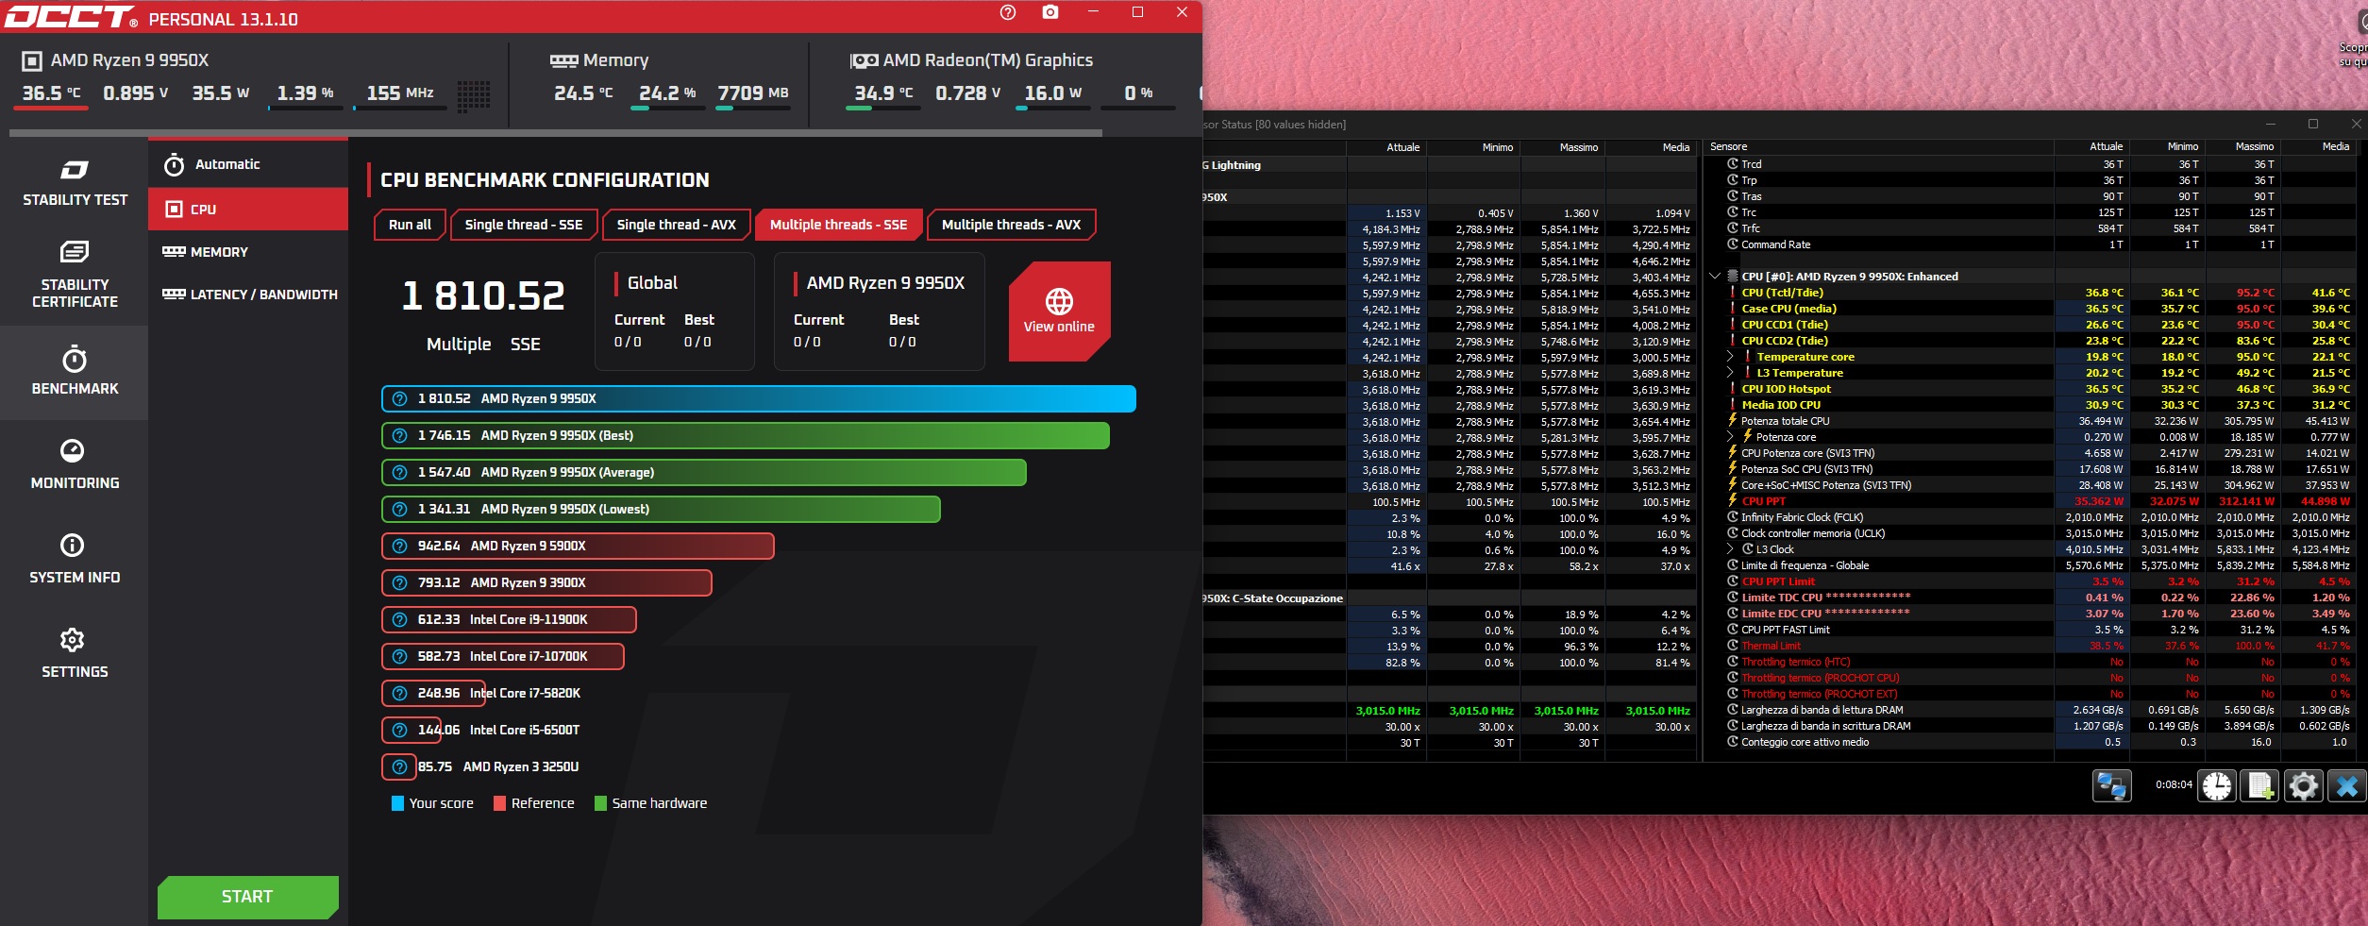Collapse CPU [#0] AMD Ryzen 9 9950X group
2368x926 pixels.
click(1715, 277)
